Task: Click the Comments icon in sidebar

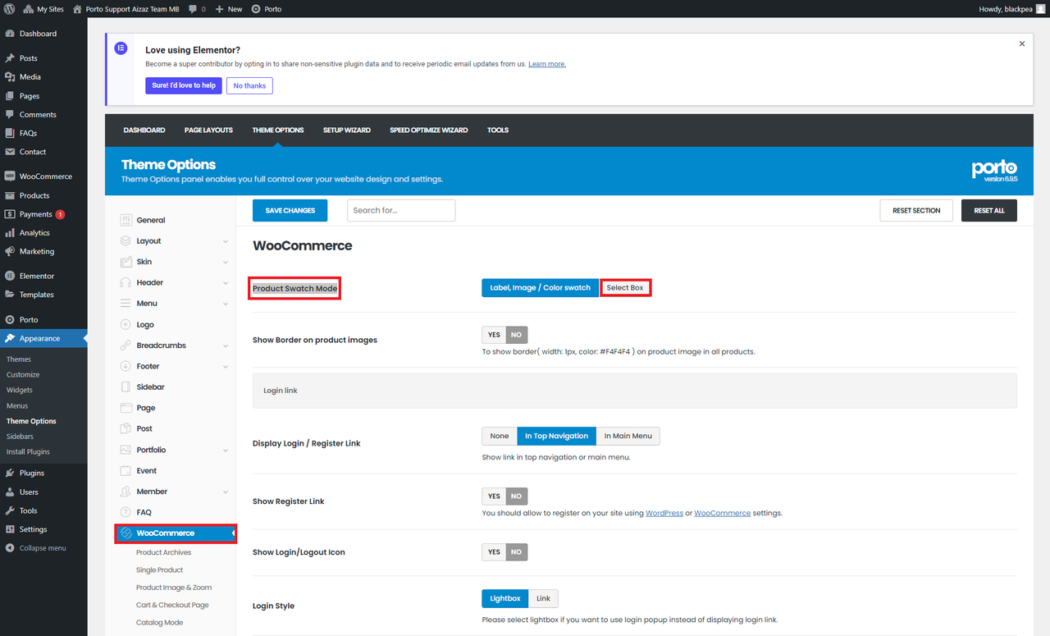Action: point(10,115)
